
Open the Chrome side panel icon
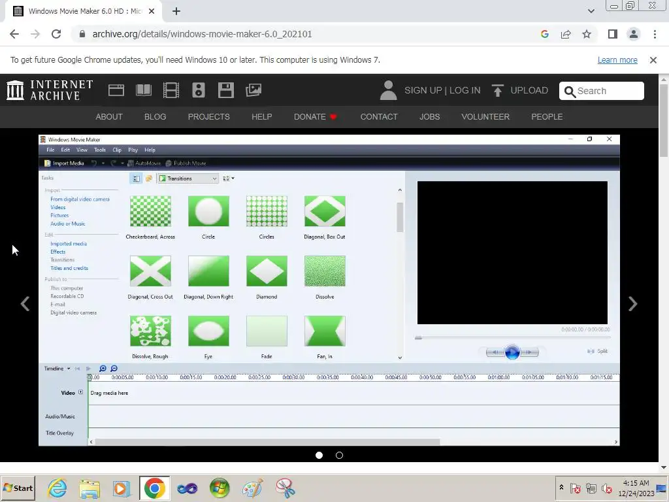[x=613, y=34]
